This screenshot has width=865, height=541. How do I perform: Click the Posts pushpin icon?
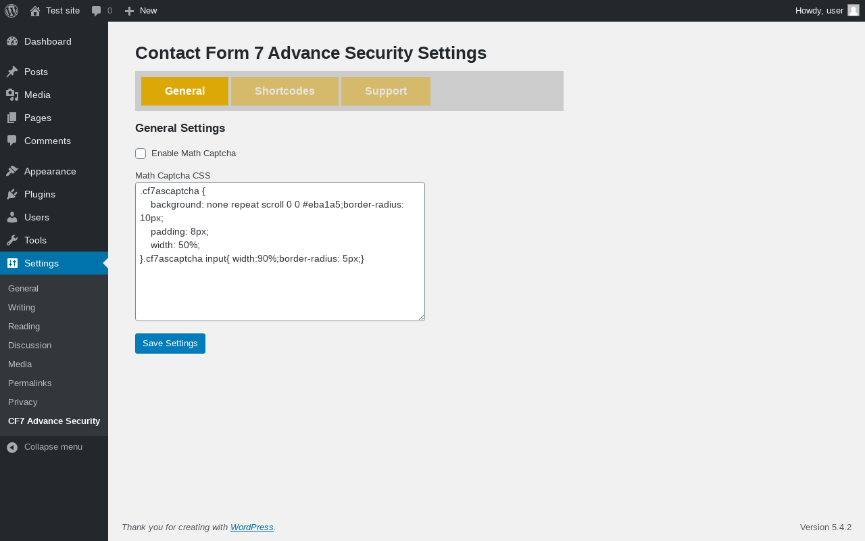[12, 72]
